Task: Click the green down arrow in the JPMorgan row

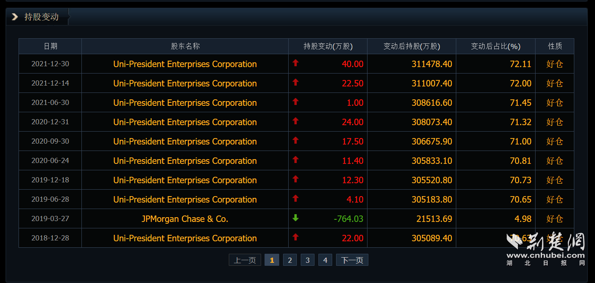Action: [296, 218]
